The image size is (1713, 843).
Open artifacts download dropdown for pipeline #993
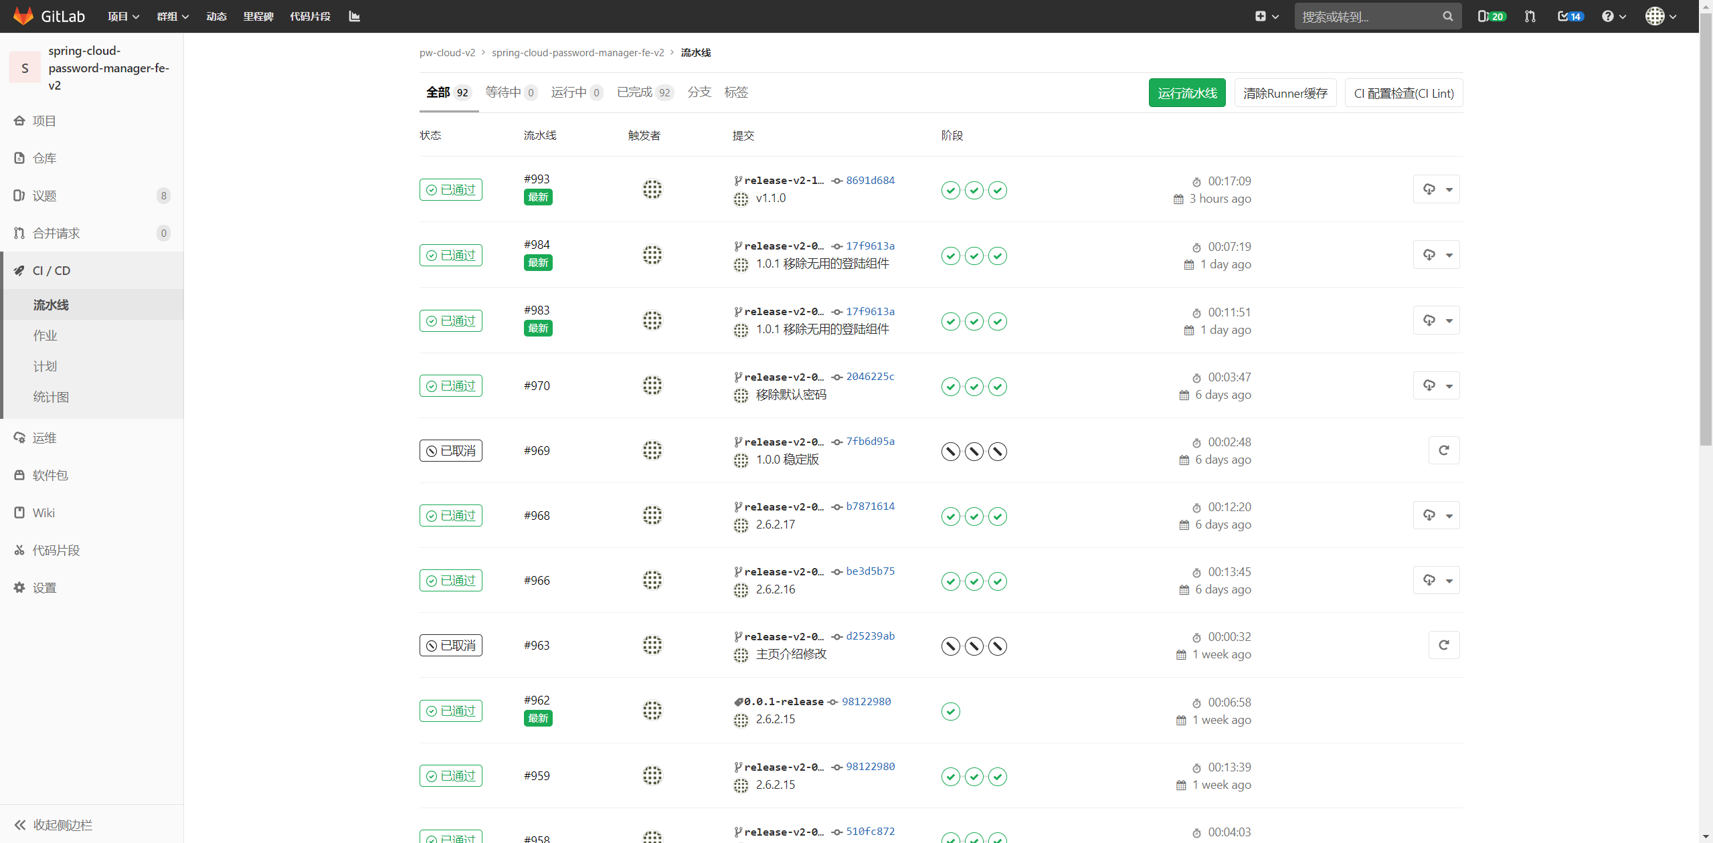pos(1436,189)
